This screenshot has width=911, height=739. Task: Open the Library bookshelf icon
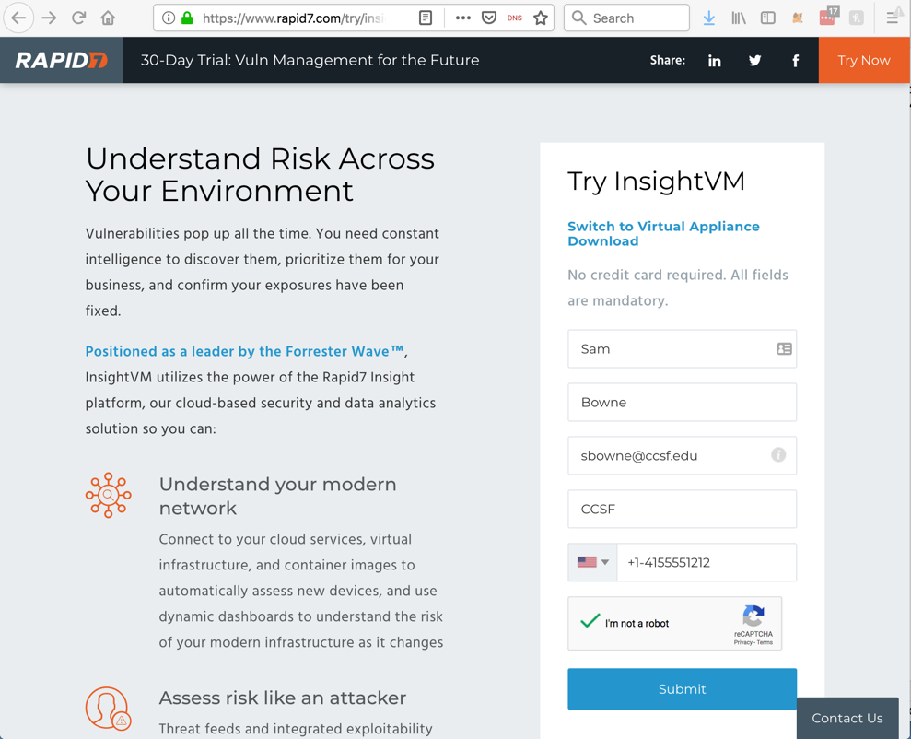coord(739,18)
